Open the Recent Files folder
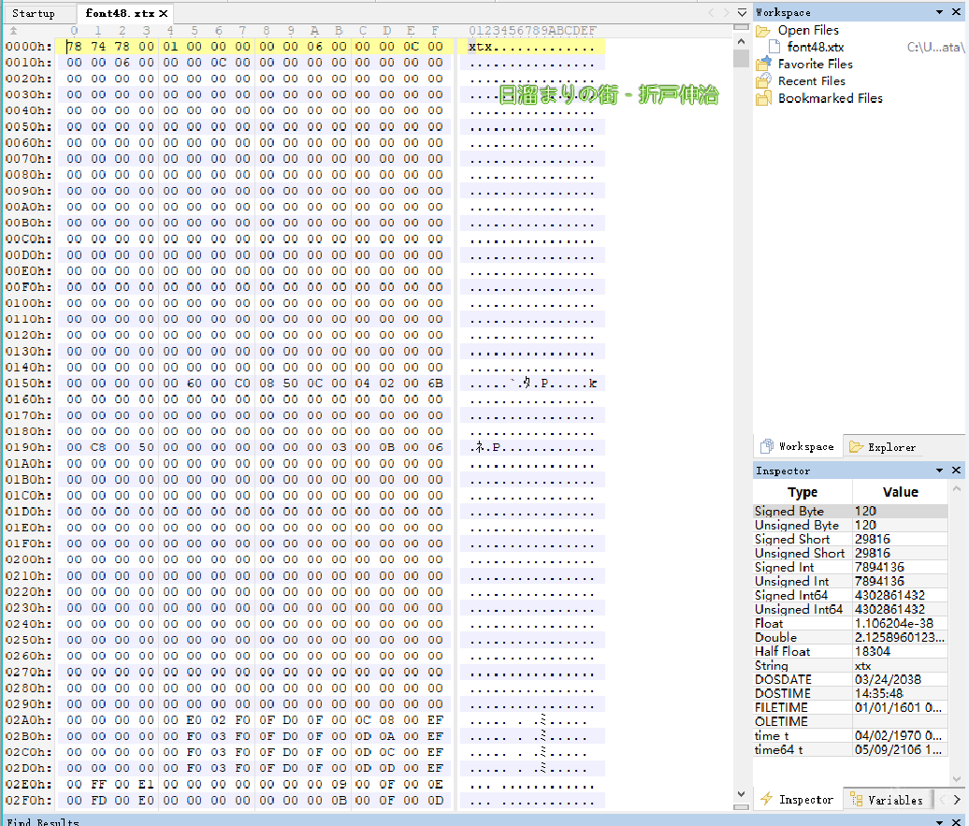This screenshot has width=969, height=826. point(812,81)
